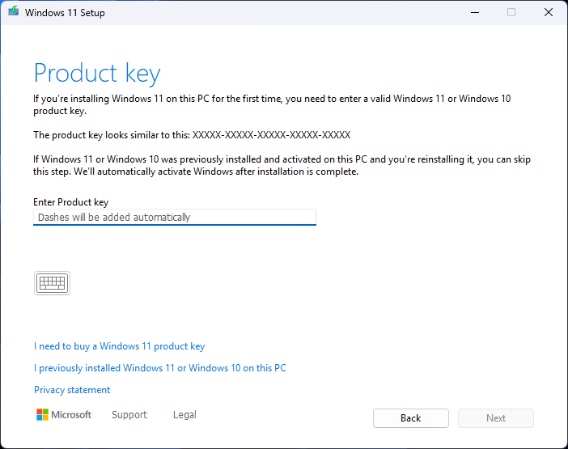Go to the Support link
This screenshot has height=449, width=568.
[129, 415]
